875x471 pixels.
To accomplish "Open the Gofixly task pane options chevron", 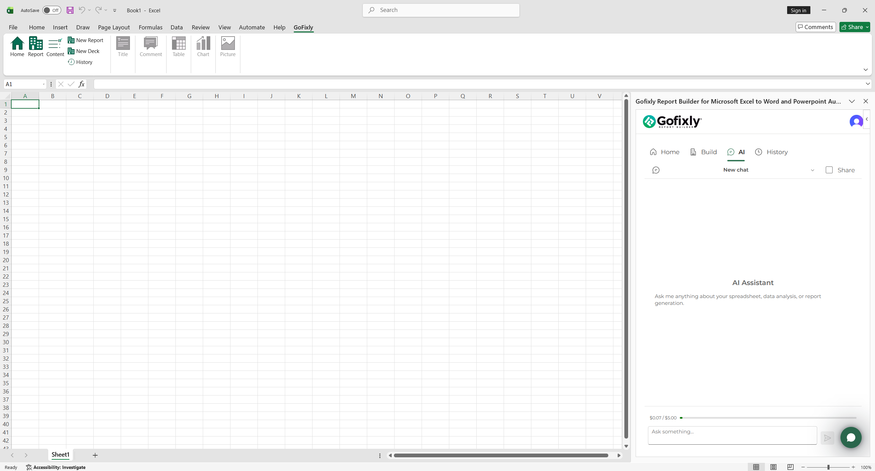I will [852, 101].
